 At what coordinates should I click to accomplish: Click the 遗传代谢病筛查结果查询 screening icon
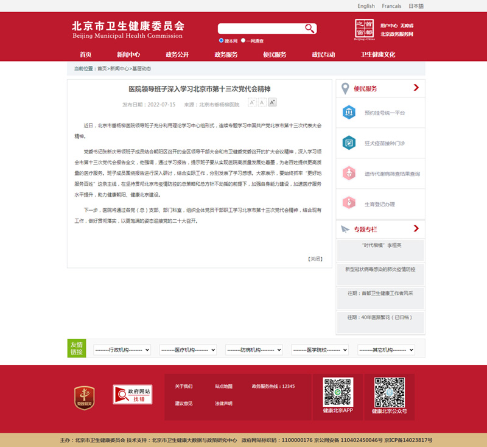click(349, 173)
